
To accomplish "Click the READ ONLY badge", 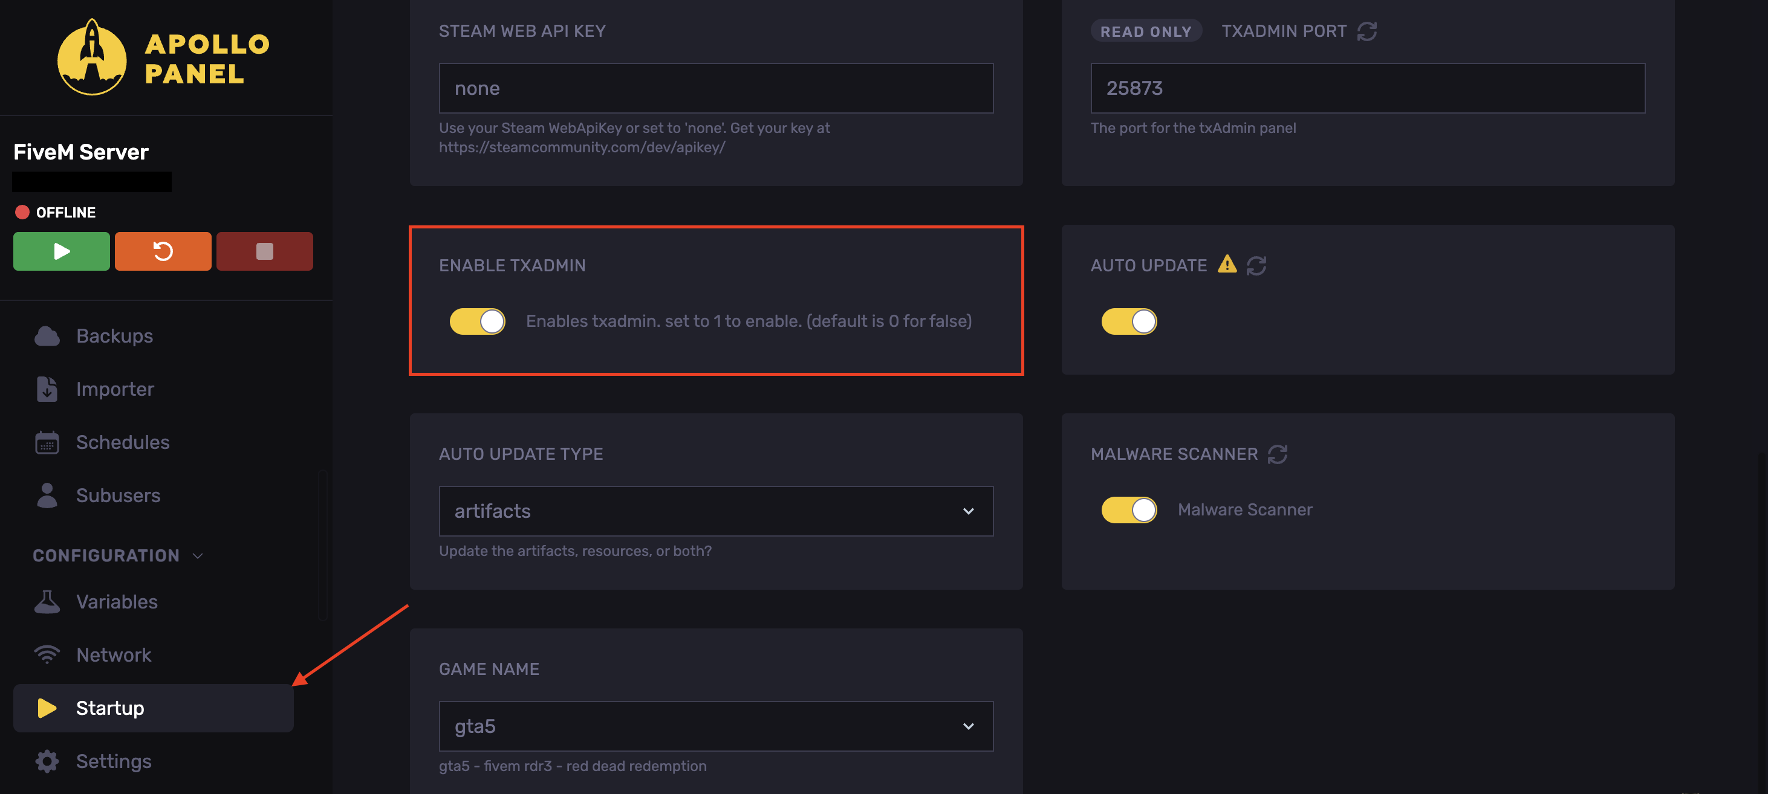I will pos(1145,31).
